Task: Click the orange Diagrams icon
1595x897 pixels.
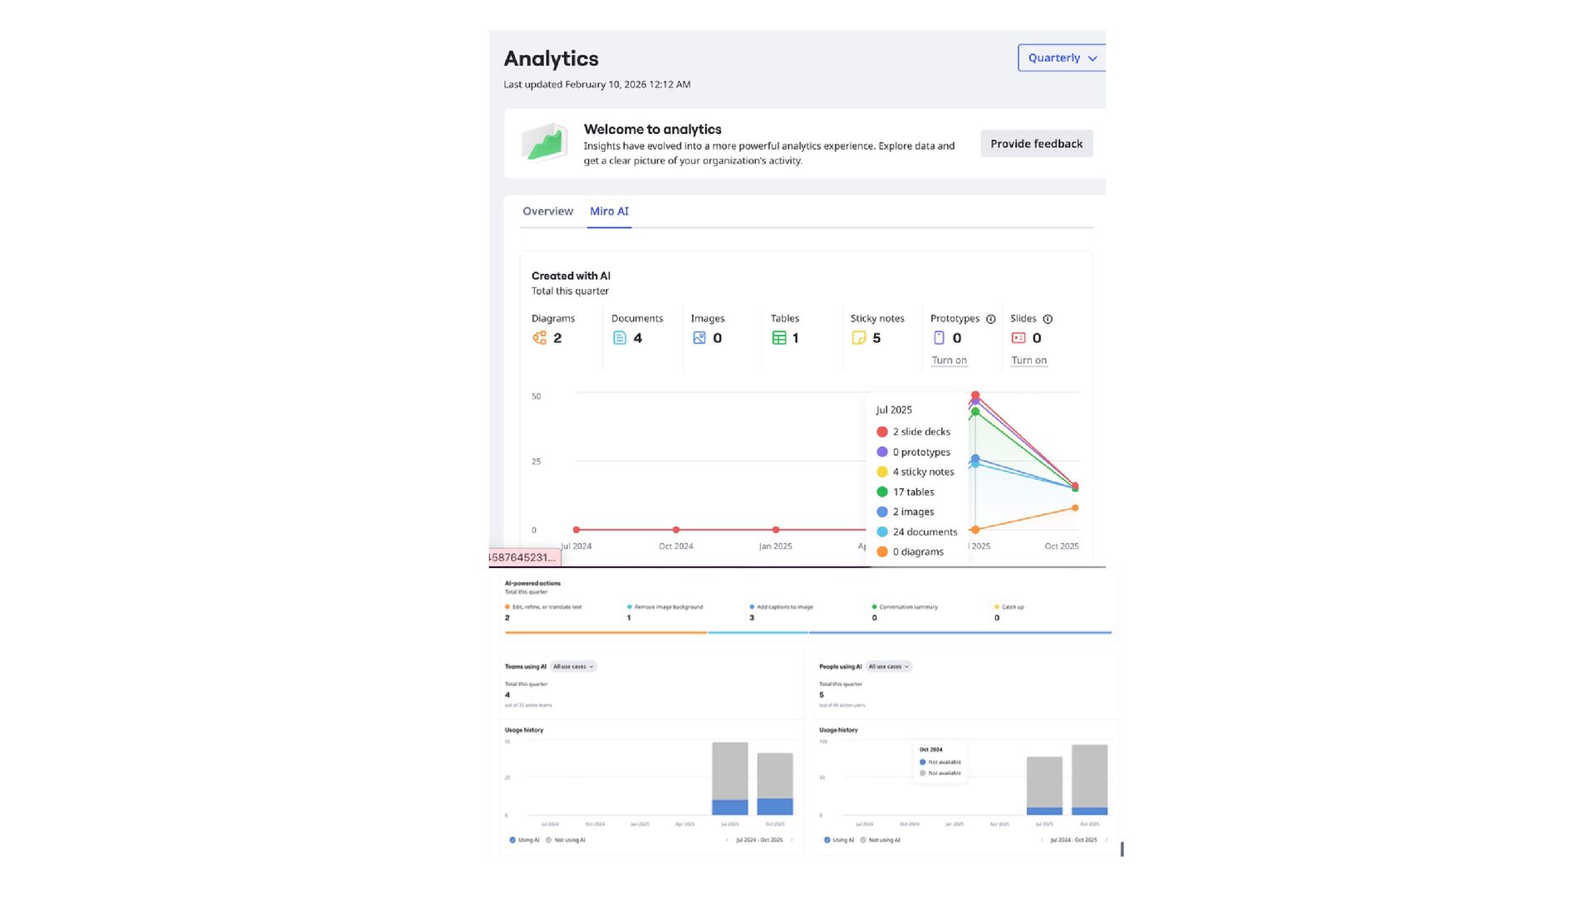Action: [x=539, y=338]
